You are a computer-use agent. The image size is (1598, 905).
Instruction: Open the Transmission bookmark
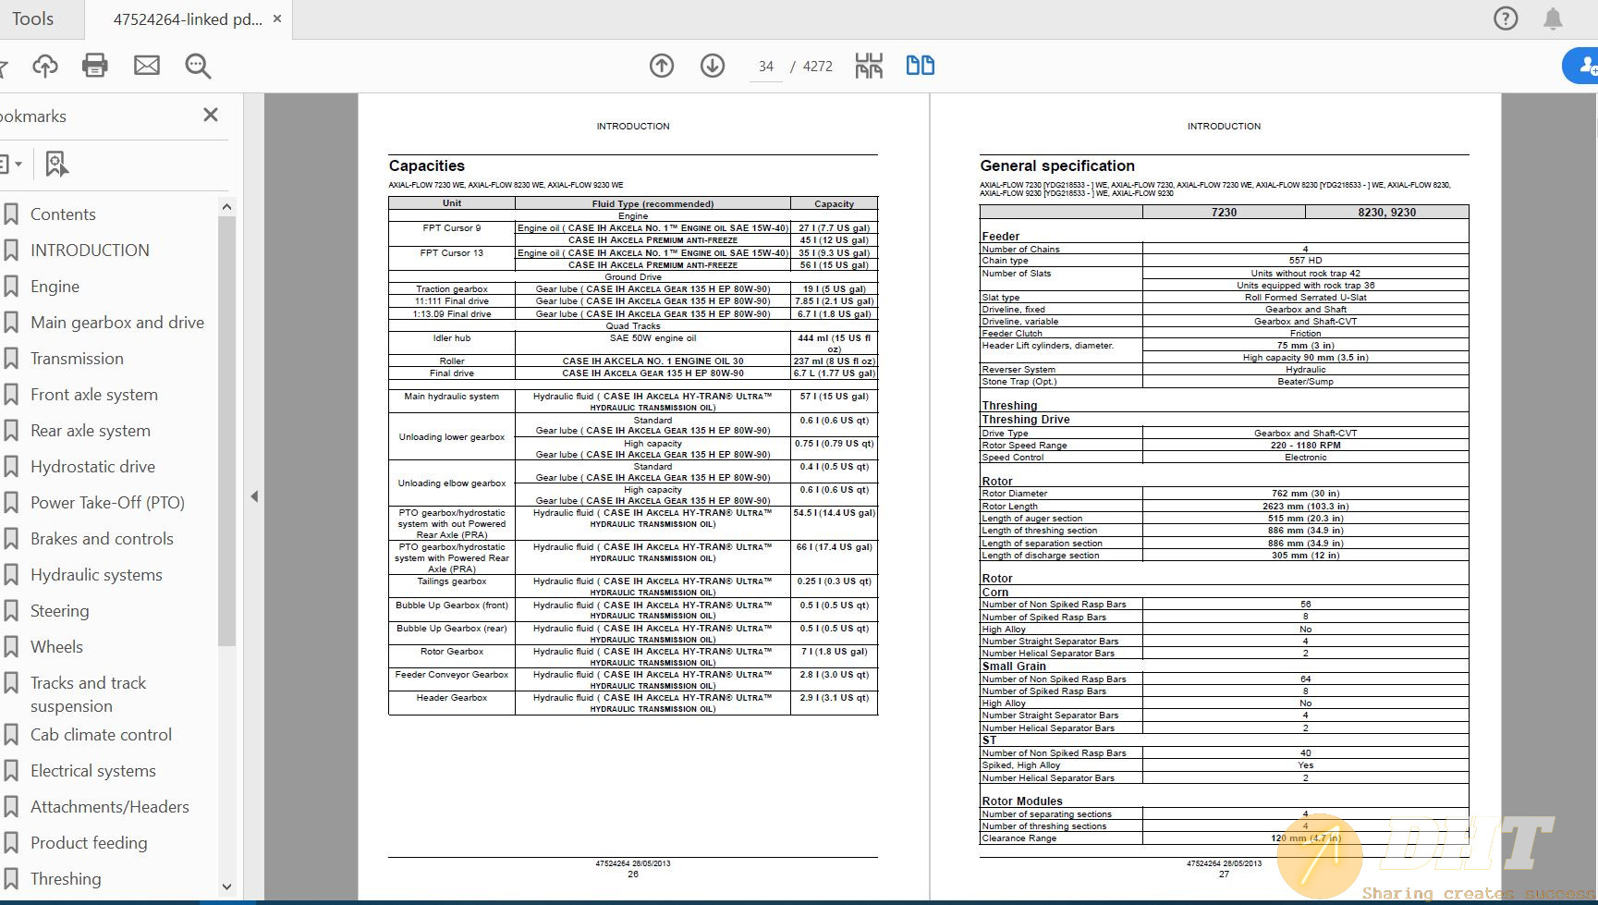(x=77, y=359)
